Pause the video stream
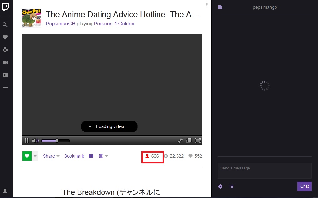The image size is (318, 198). click(27, 141)
